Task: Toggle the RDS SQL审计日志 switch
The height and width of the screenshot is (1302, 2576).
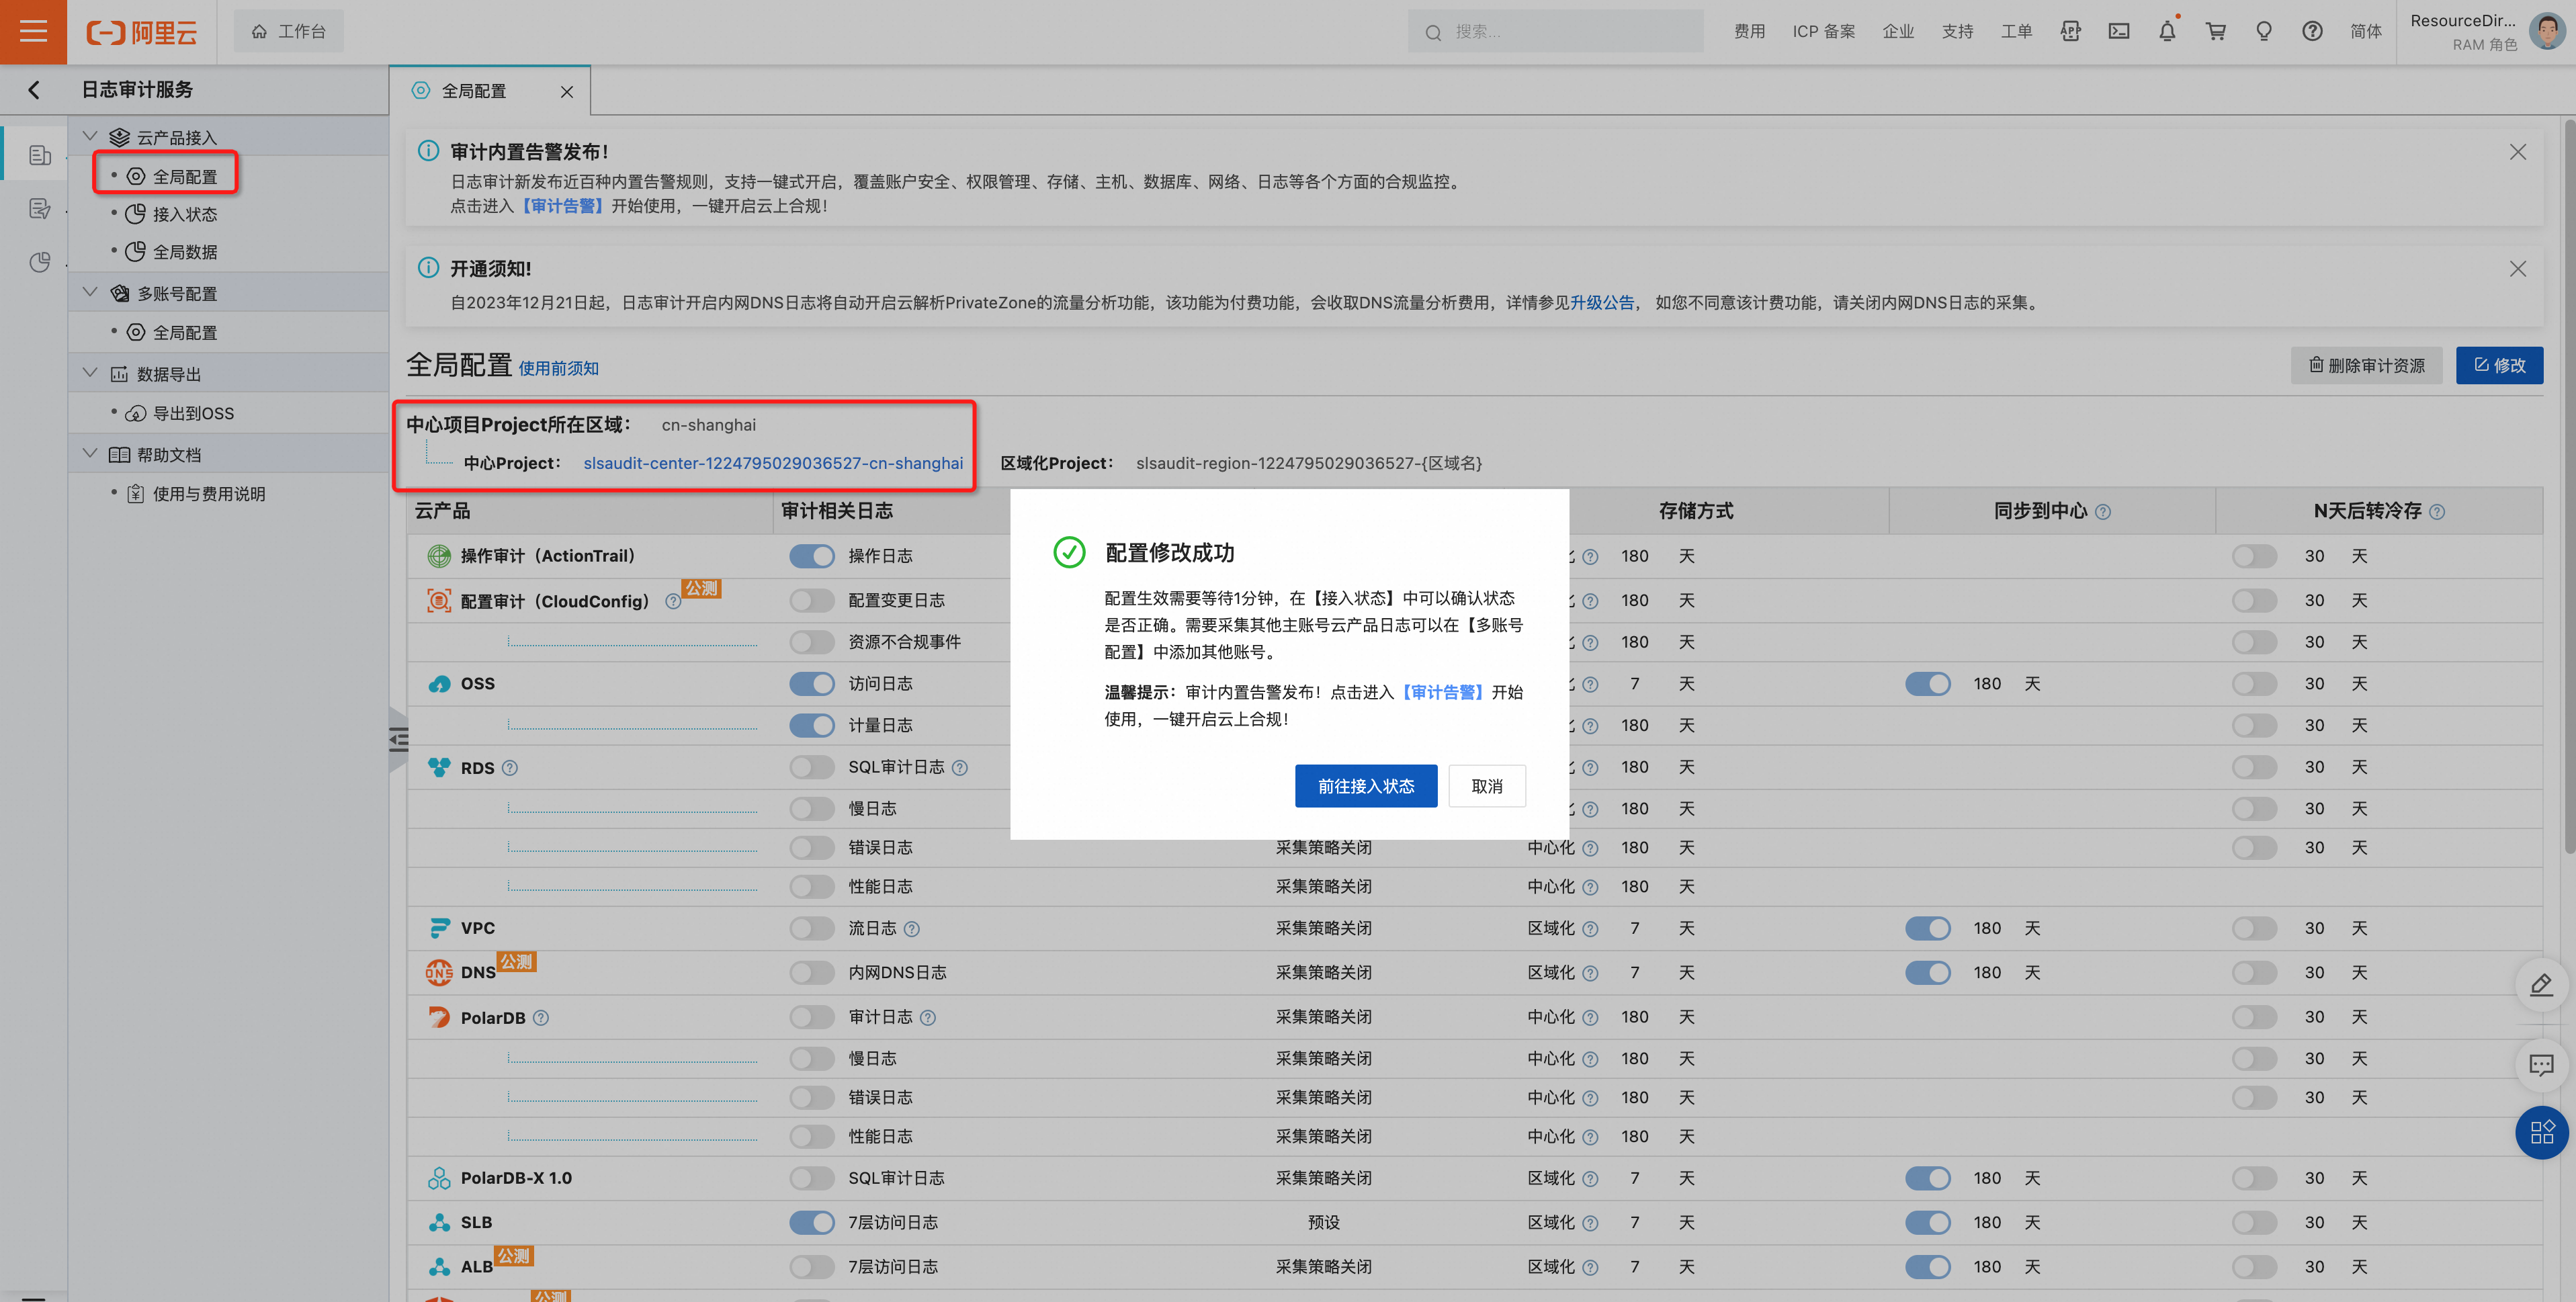Action: (811, 767)
